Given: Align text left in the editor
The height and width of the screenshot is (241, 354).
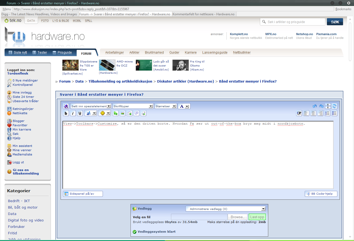Looking at the screenshot, I should (x=306, y=113).
